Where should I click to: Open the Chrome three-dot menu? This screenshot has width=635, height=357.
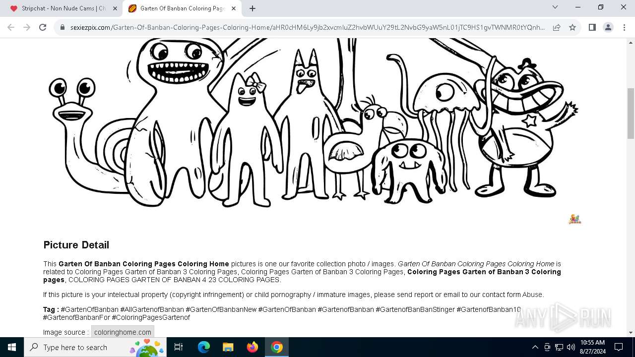tap(624, 27)
